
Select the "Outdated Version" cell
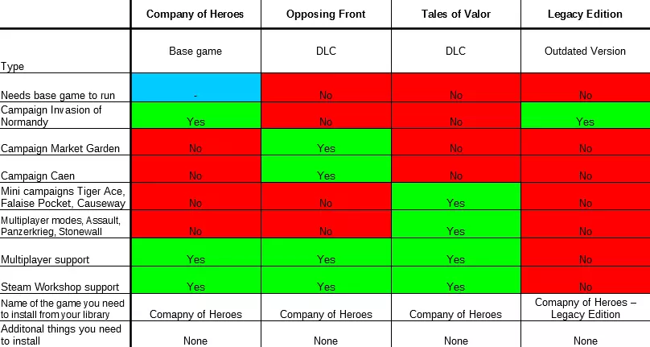[585, 51]
